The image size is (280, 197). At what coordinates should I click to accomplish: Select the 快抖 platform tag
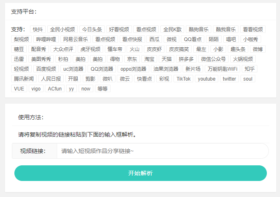(38, 29)
